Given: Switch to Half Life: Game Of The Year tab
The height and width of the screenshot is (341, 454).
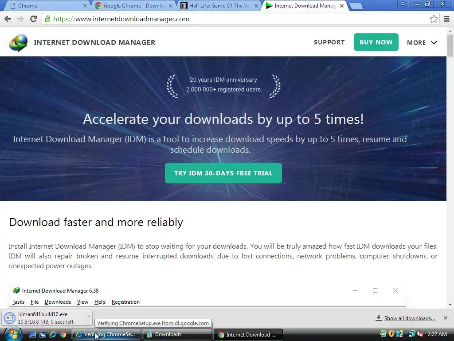Looking at the screenshot, I should [219, 6].
